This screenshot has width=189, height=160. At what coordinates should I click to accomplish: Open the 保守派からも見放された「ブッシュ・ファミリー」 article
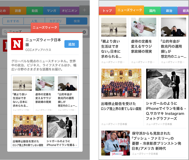point(156,141)
